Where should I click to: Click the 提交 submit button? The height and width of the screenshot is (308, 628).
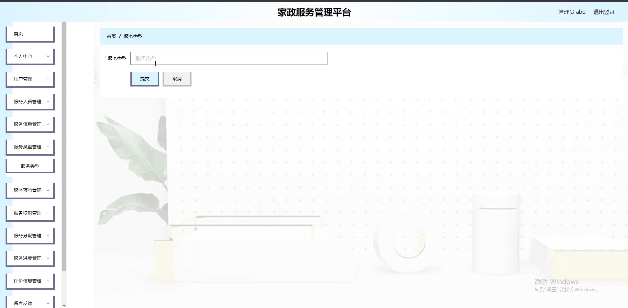coord(145,79)
